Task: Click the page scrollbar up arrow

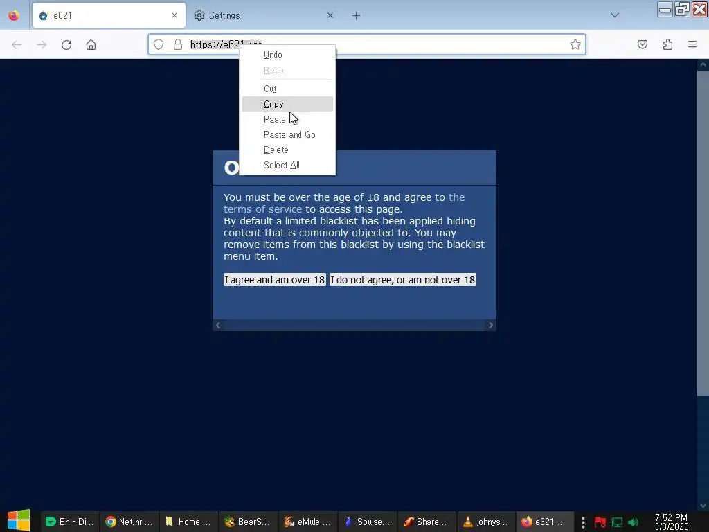Action: click(x=703, y=64)
